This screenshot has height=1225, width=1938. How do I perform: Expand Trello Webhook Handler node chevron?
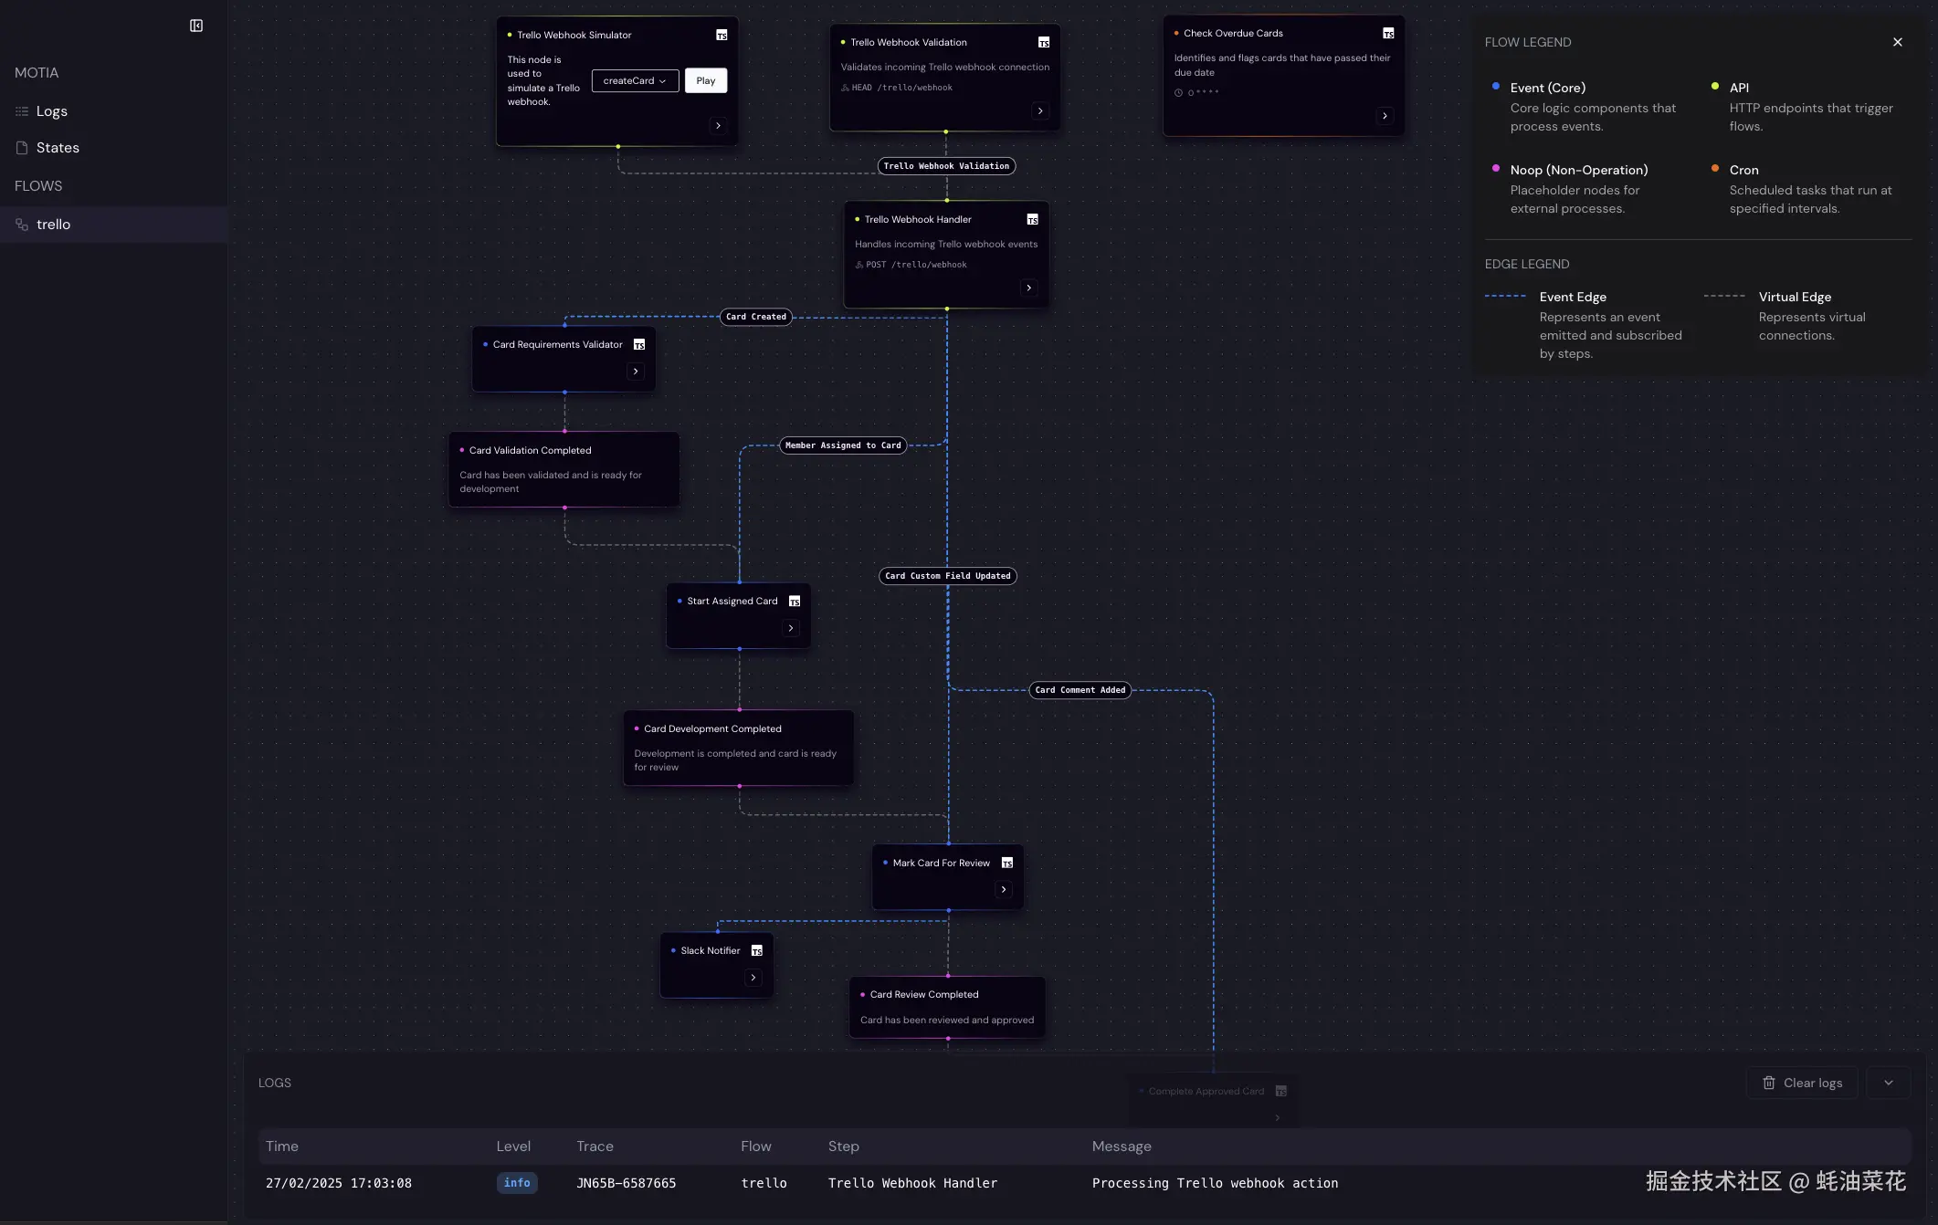[1029, 288]
